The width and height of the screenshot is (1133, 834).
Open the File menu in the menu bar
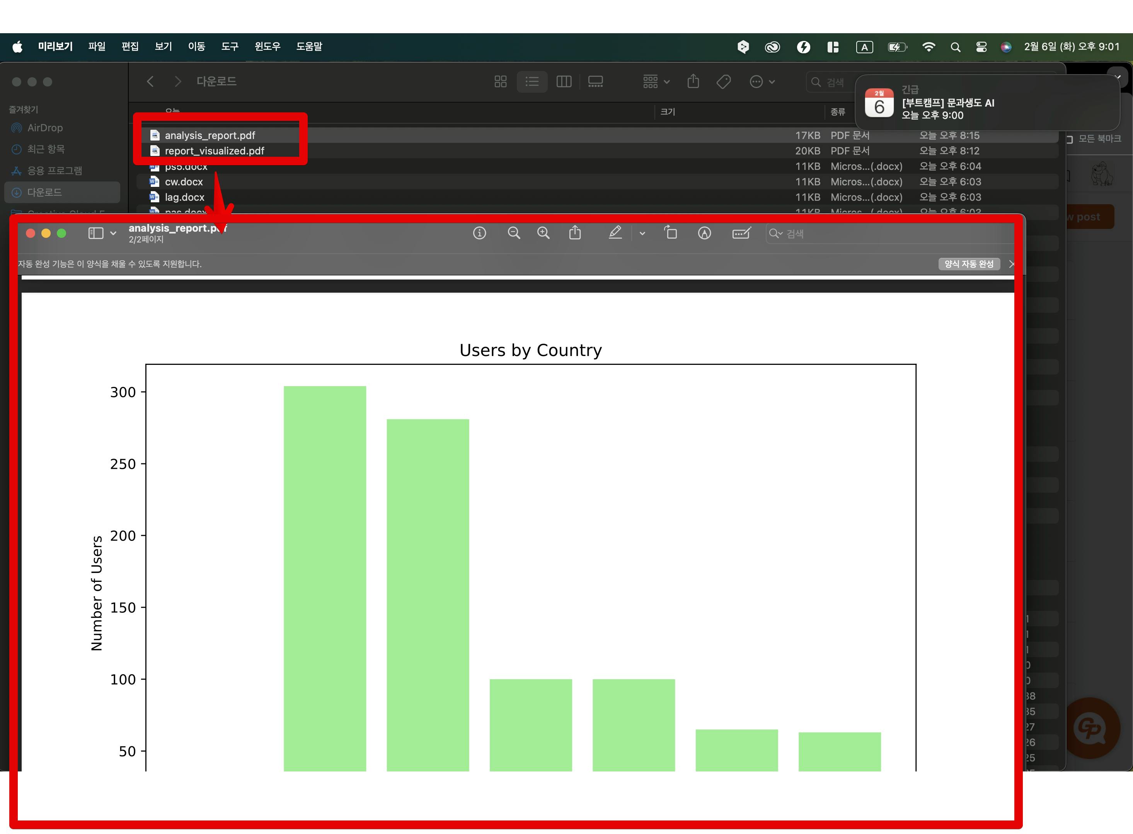97,46
